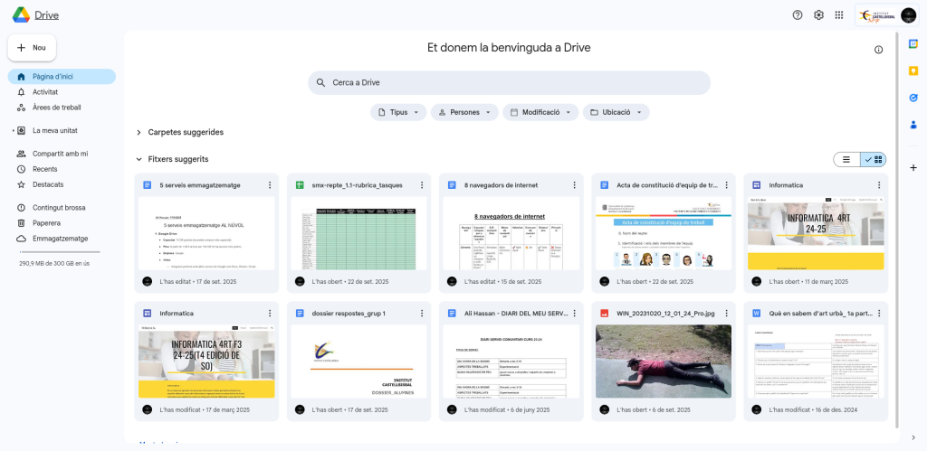Expand the Carpetes suggerides section

tap(139, 132)
